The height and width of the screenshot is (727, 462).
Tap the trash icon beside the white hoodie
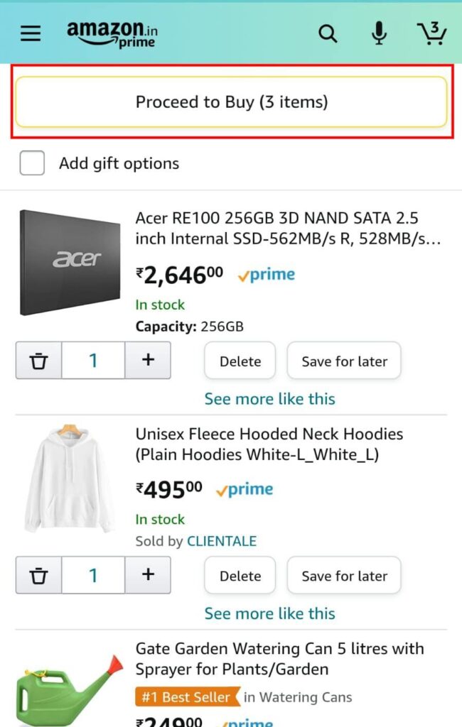click(x=39, y=575)
